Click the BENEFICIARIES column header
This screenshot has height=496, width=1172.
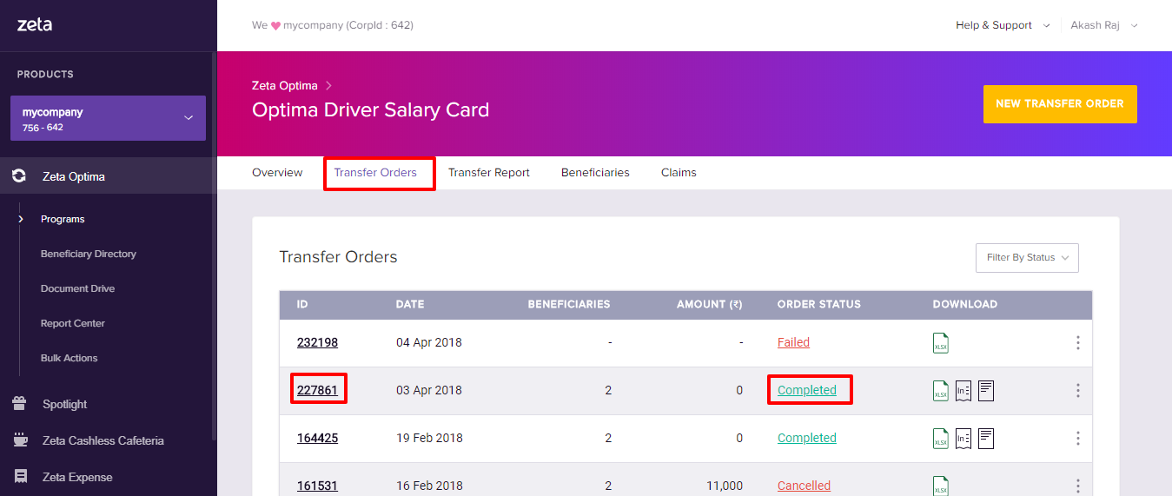coord(569,305)
